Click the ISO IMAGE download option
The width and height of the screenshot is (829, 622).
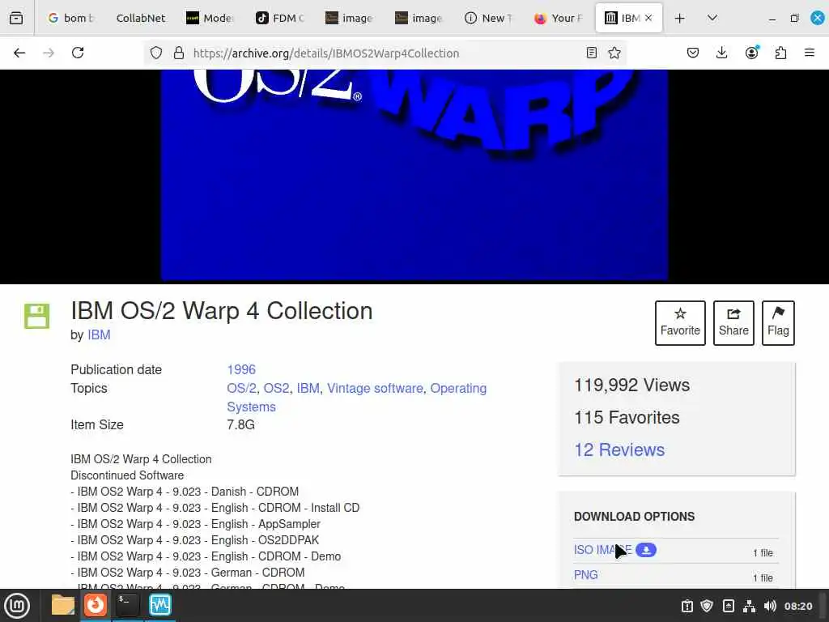tap(602, 550)
